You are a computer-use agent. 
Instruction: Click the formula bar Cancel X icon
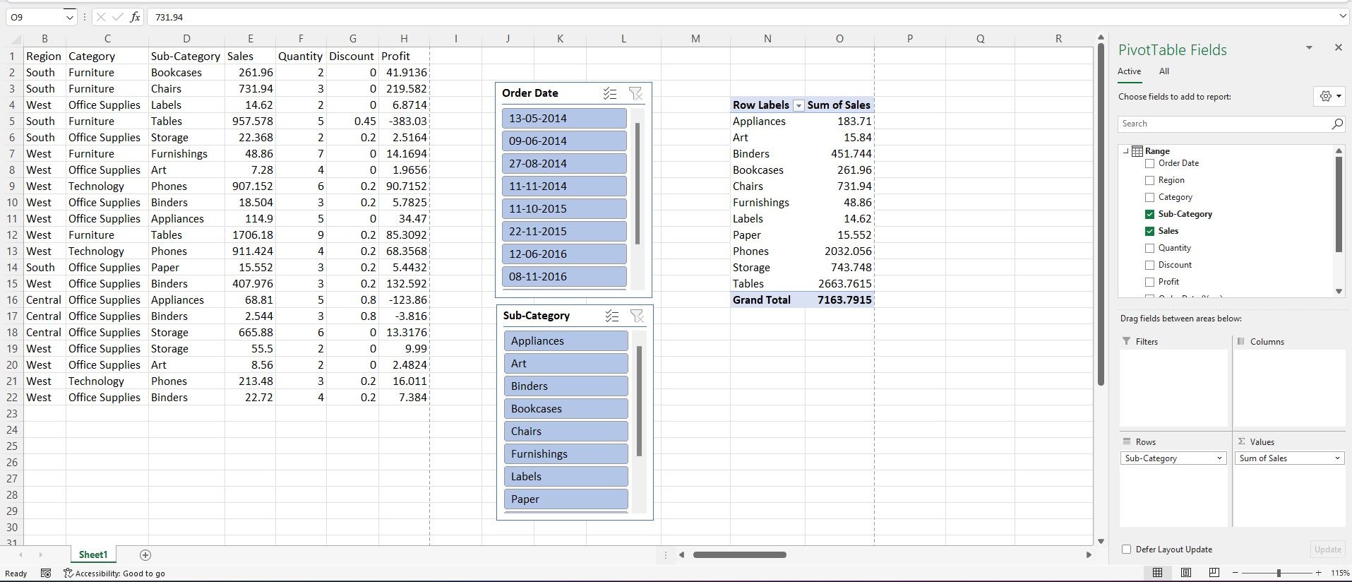coord(101,17)
